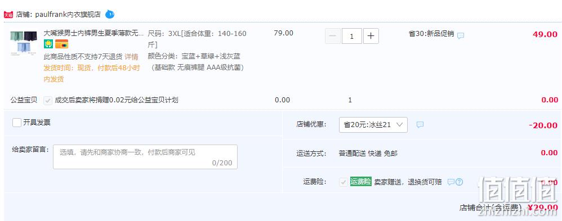Click the 发货时间 shipping time notice text
Image resolution: width=562 pixels, height=221 pixels.
pyautogui.click(x=92, y=74)
